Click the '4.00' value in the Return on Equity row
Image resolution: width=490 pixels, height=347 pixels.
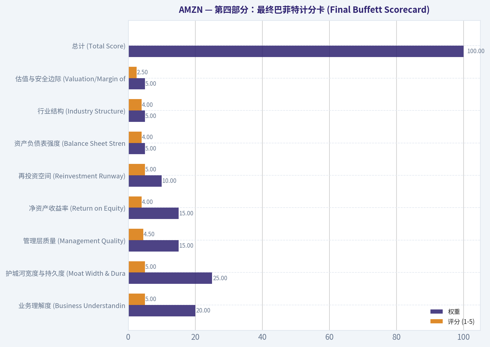tap(147, 202)
